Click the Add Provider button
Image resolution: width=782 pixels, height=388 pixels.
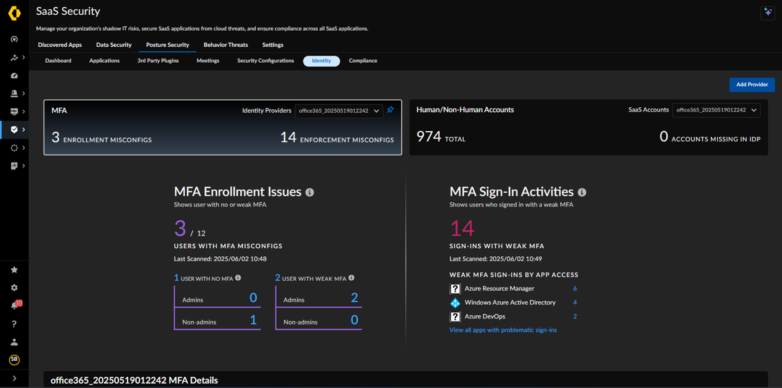[x=752, y=84]
